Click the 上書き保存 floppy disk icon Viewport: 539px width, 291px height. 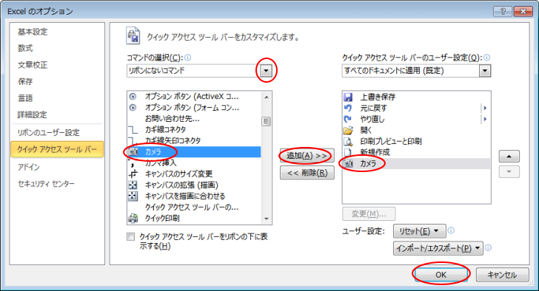click(x=348, y=97)
